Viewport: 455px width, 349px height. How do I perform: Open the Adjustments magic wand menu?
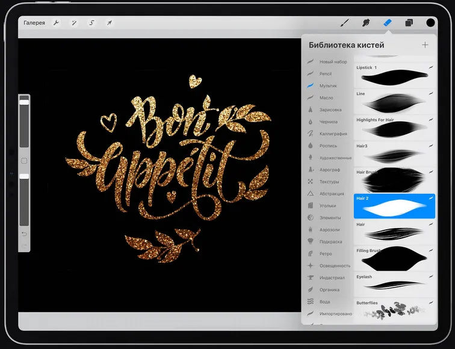click(74, 23)
